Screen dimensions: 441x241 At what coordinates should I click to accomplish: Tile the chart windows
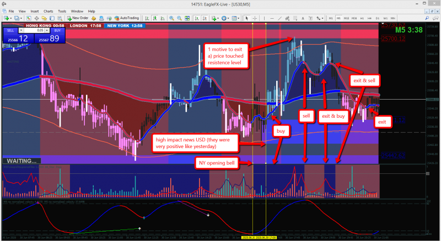tap(187, 18)
